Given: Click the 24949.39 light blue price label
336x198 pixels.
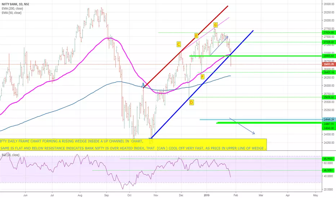Looking at the screenshot, I should [329, 120].
